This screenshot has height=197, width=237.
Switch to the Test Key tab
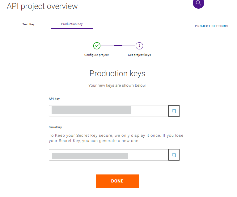(x=28, y=24)
